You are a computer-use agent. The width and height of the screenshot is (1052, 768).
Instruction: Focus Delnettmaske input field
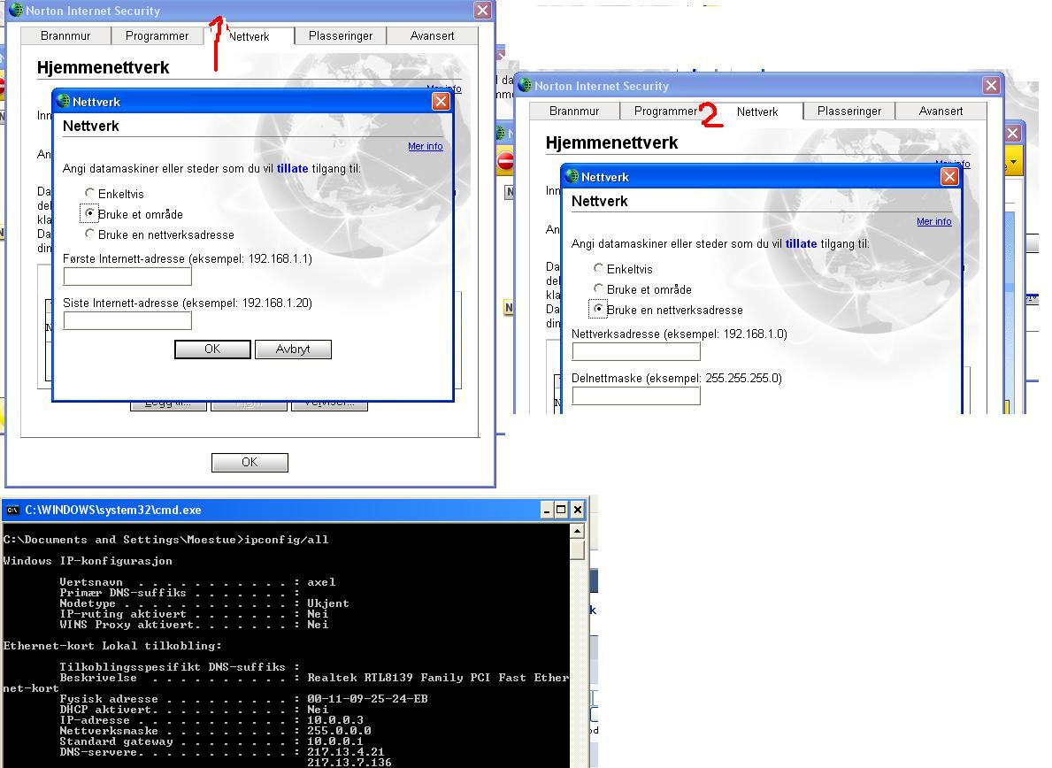(x=636, y=396)
